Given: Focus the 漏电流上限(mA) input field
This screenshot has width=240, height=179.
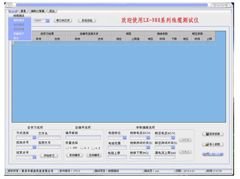Looking at the screenshot, I should pos(165,157).
